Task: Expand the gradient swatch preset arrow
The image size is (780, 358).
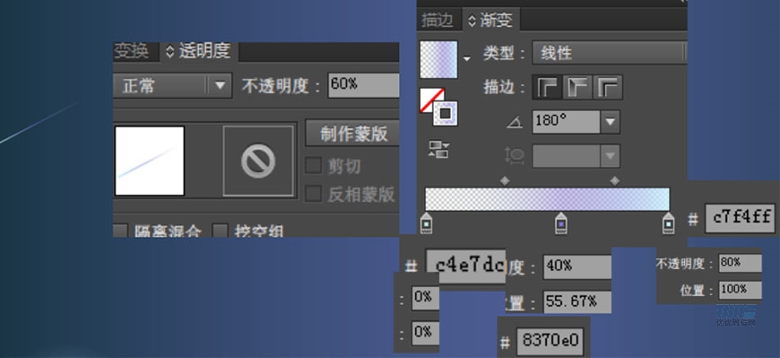Action: [466, 58]
